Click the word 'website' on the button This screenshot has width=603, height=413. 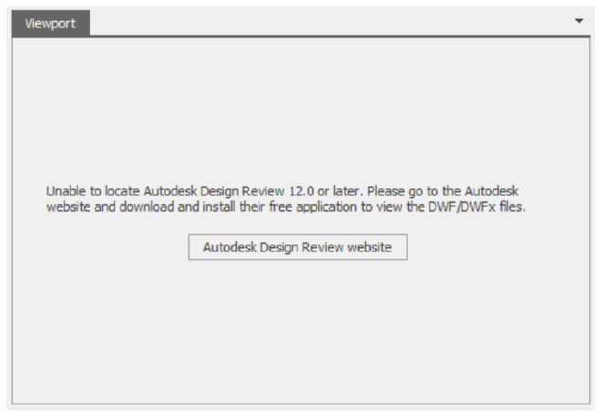(368, 247)
